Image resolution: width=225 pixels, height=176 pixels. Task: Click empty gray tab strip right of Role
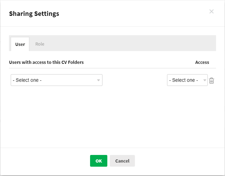pos(131,43)
